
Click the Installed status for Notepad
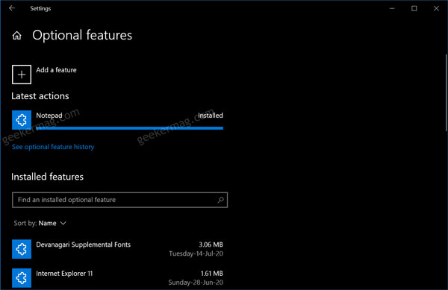click(211, 116)
